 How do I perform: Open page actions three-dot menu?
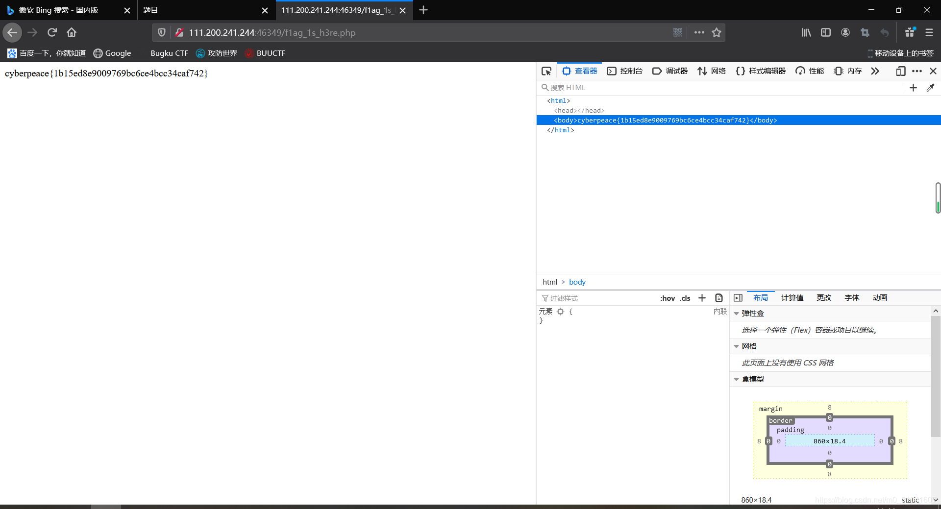(699, 32)
